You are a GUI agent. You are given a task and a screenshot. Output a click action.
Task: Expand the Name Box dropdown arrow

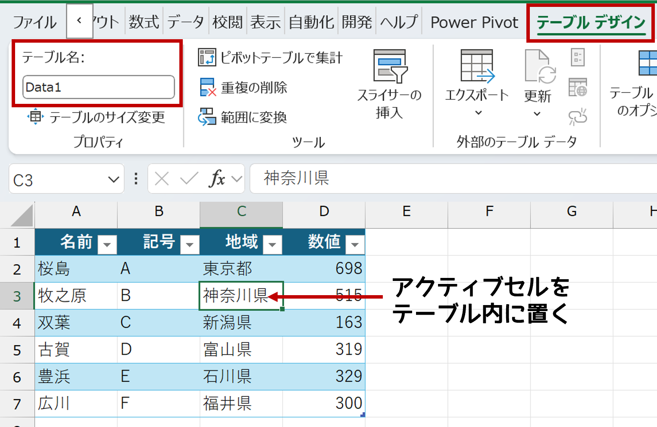click(x=113, y=179)
